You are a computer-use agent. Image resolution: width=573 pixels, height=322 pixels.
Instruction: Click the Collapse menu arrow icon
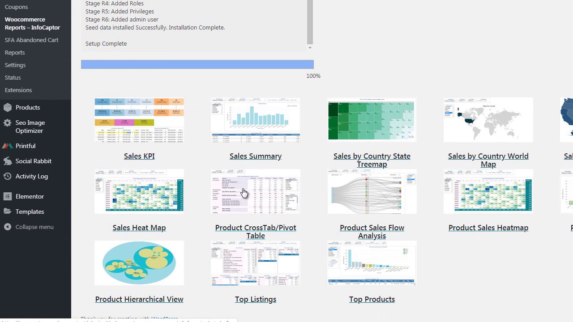click(7, 227)
